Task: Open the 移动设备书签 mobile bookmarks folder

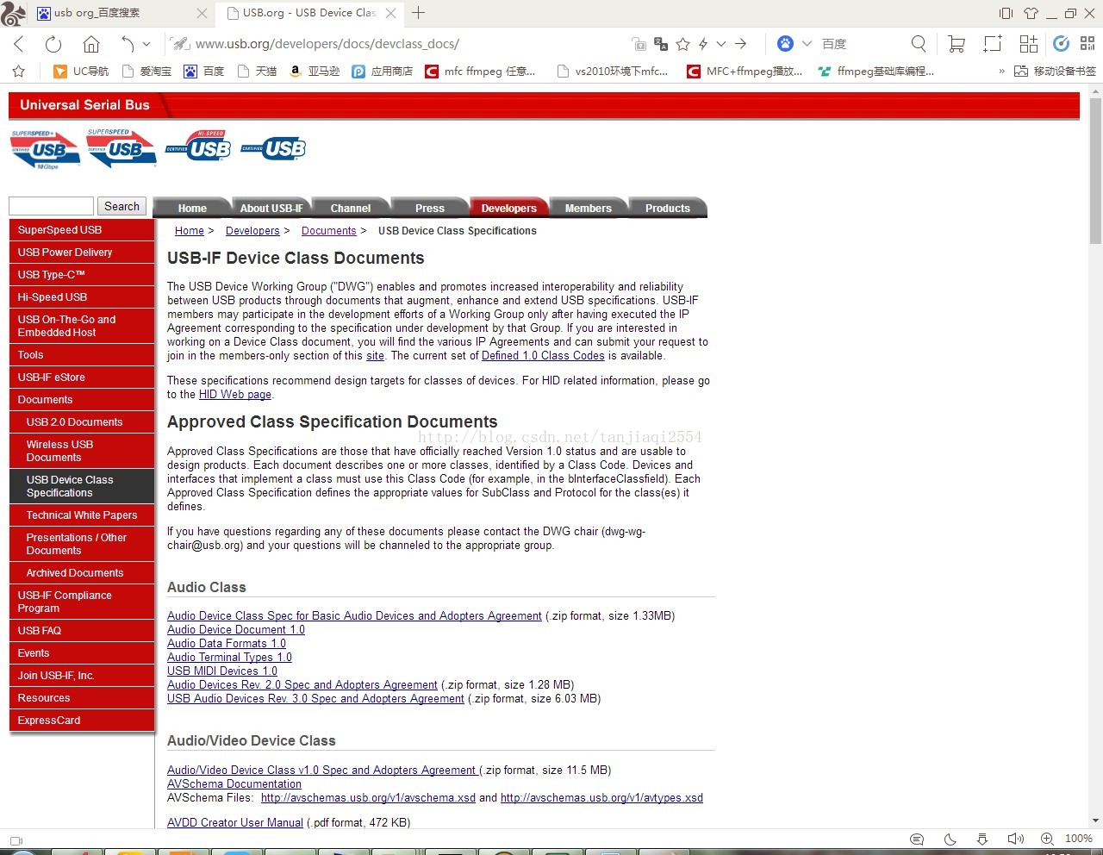Action: coord(1055,72)
